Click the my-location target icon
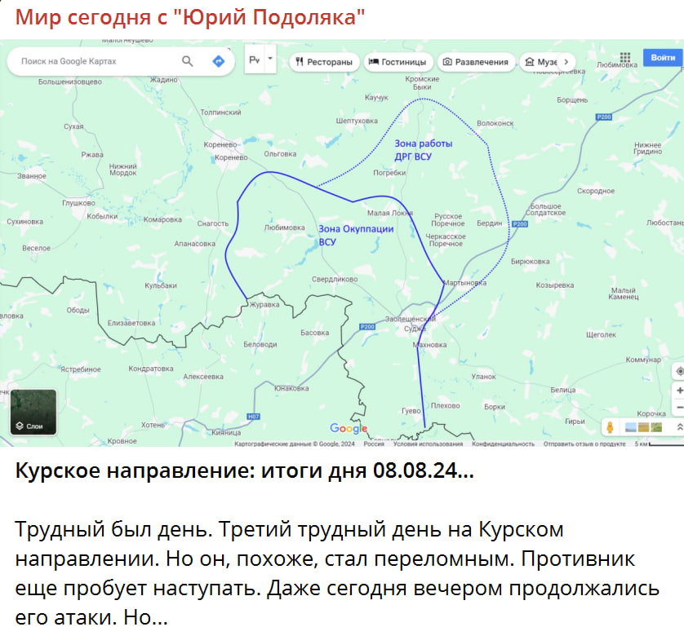Viewport: 684px width, 627px height. tap(679, 371)
